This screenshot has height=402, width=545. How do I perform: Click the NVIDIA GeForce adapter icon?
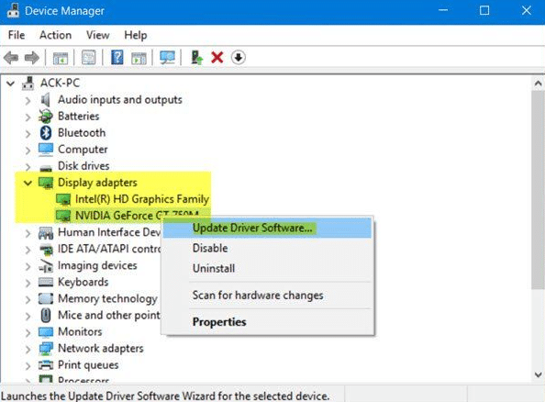coord(63,216)
